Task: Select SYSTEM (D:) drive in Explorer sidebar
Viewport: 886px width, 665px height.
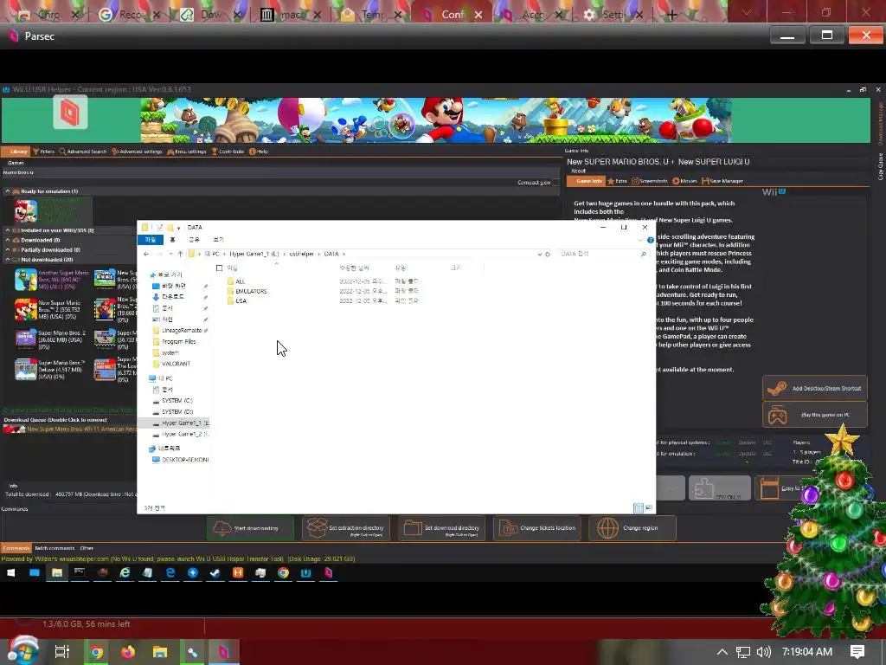Action: 177,411
